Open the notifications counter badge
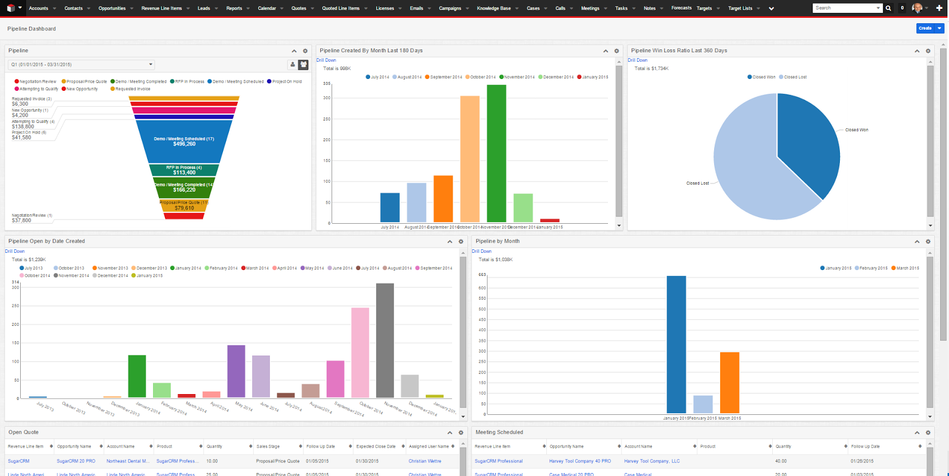The height and width of the screenshot is (476, 949). pos(902,8)
